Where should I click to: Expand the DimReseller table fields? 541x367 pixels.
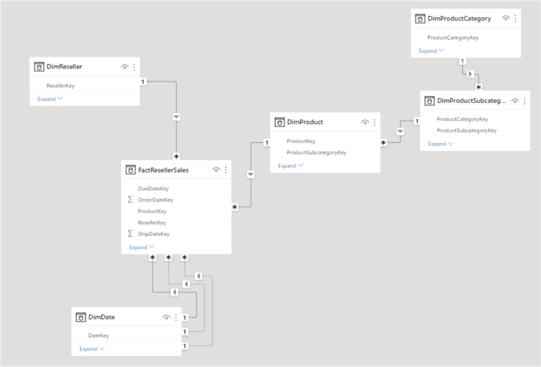click(50, 99)
